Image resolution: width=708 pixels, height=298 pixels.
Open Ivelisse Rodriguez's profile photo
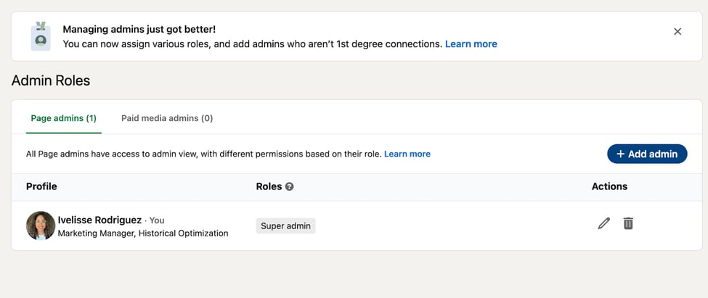(41, 225)
